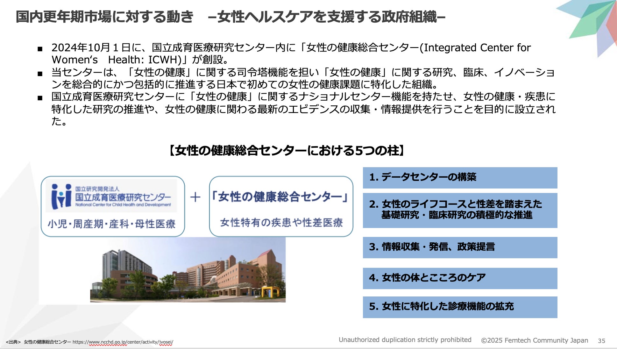Click the NCCHD logo icon
The height and width of the screenshot is (349, 617).
click(61, 196)
